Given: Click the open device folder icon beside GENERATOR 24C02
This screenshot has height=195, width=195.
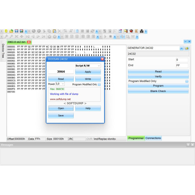Looking at the screenshot, I should [x=187, y=48].
